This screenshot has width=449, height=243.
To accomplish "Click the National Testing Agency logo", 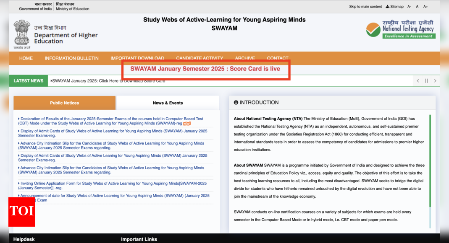I will pos(400,29).
